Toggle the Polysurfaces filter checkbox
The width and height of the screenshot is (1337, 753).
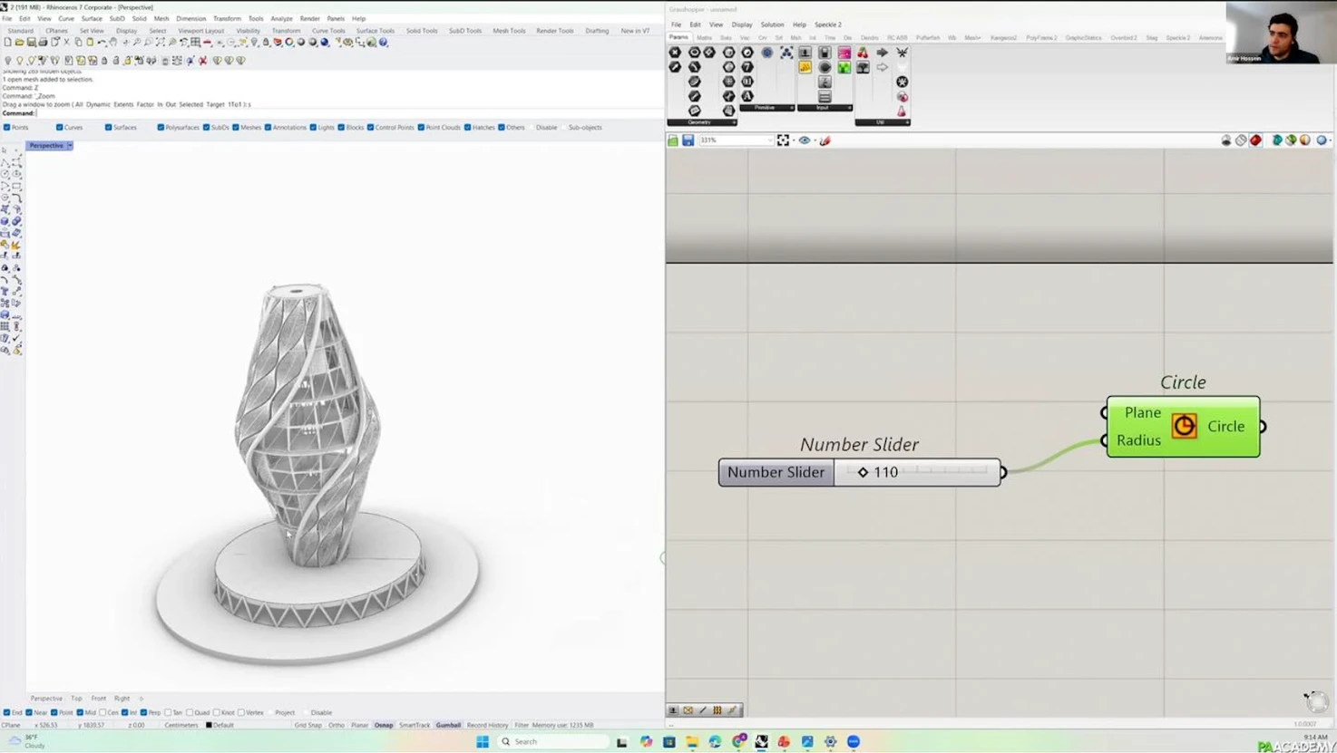point(161,128)
